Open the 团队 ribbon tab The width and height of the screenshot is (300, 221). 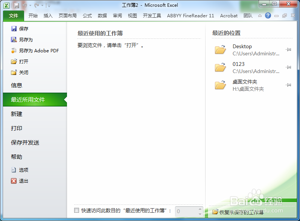[248, 16]
